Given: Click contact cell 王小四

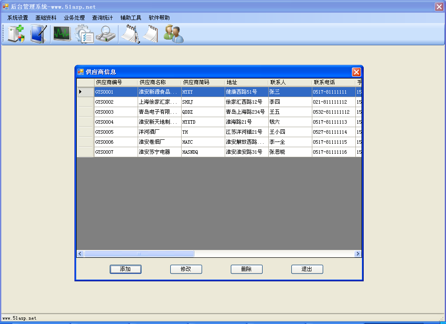Looking at the screenshot, I should point(290,132).
